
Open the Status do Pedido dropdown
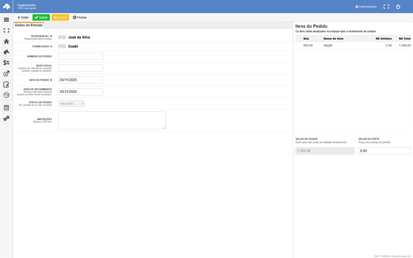click(x=72, y=104)
